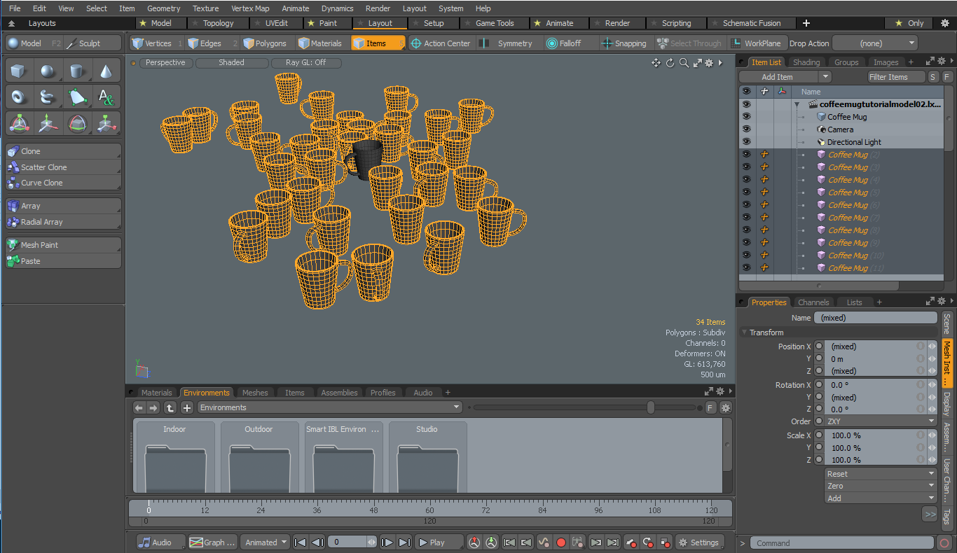
Task: Select the cube primitive tool
Action: tap(18, 71)
